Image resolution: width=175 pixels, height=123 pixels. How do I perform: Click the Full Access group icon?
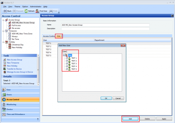(x=10, y=25)
